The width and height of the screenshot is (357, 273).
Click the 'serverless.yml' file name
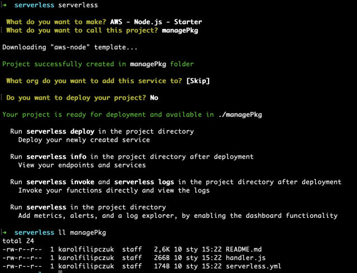pyautogui.click(x=254, y=266)
